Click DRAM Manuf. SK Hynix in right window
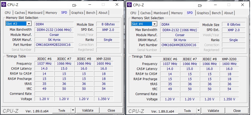The width and height of the screenshot is (251, 115). point(180,40)
